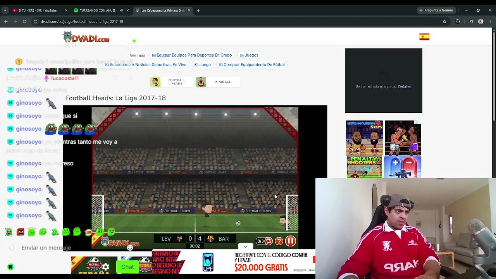The height and width of the screenshot is (279, 496).
Task: Focus the dvadi.com address bar
Action: [240, 21]
